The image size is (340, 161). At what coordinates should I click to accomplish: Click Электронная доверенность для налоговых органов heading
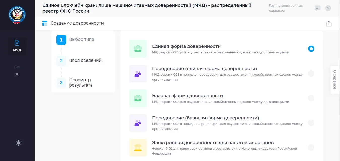point(213,143)
